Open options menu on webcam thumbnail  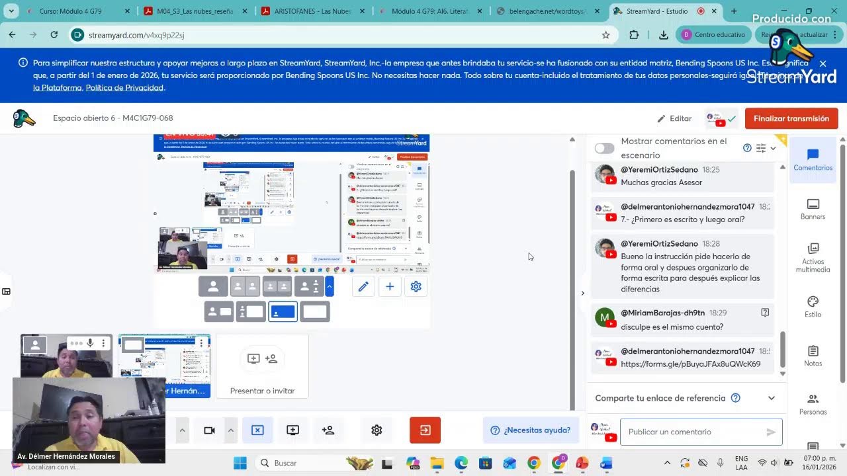tap(103, 343)
